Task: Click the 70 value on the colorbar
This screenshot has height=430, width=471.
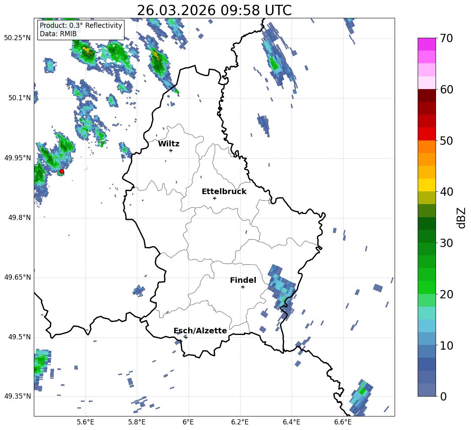Action: (446, 39)
